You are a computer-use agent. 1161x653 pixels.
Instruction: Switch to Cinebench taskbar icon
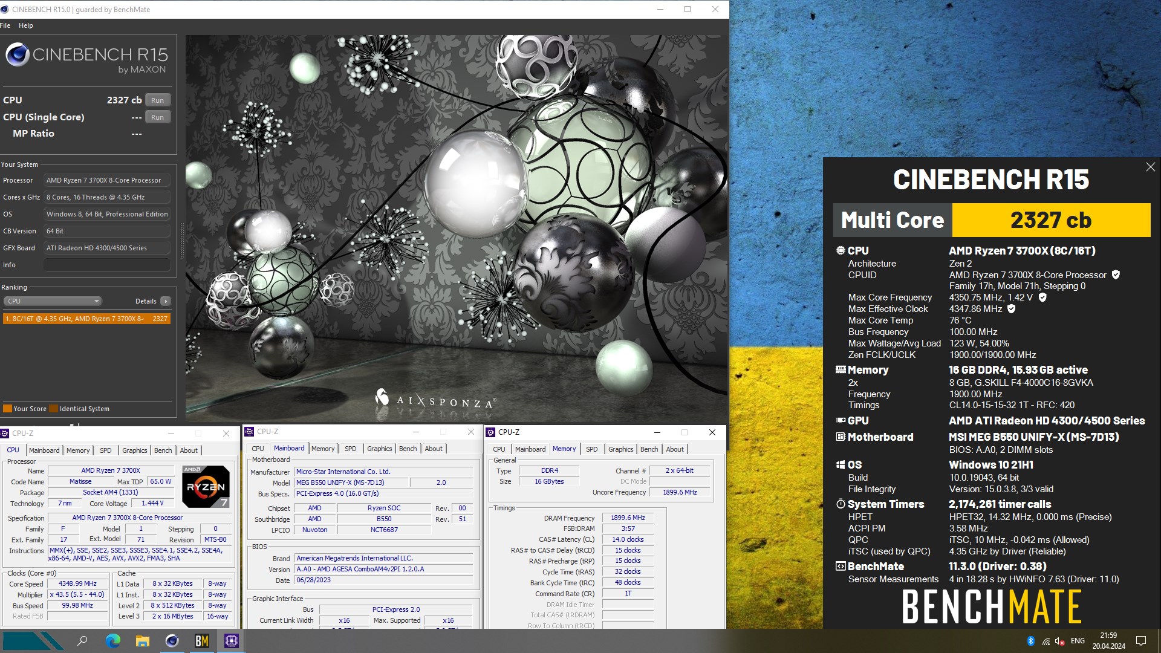point(172,641)
